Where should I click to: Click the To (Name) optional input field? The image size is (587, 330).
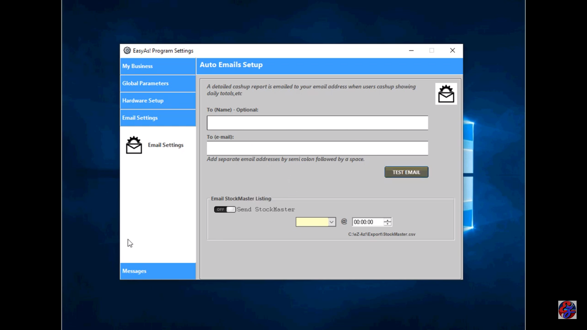point(317,123)
